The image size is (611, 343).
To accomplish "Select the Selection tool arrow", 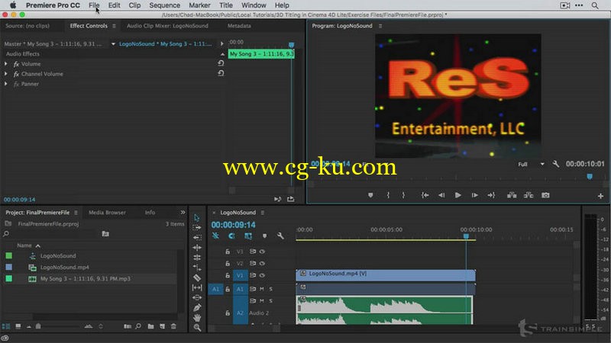I will click(197, 218).
